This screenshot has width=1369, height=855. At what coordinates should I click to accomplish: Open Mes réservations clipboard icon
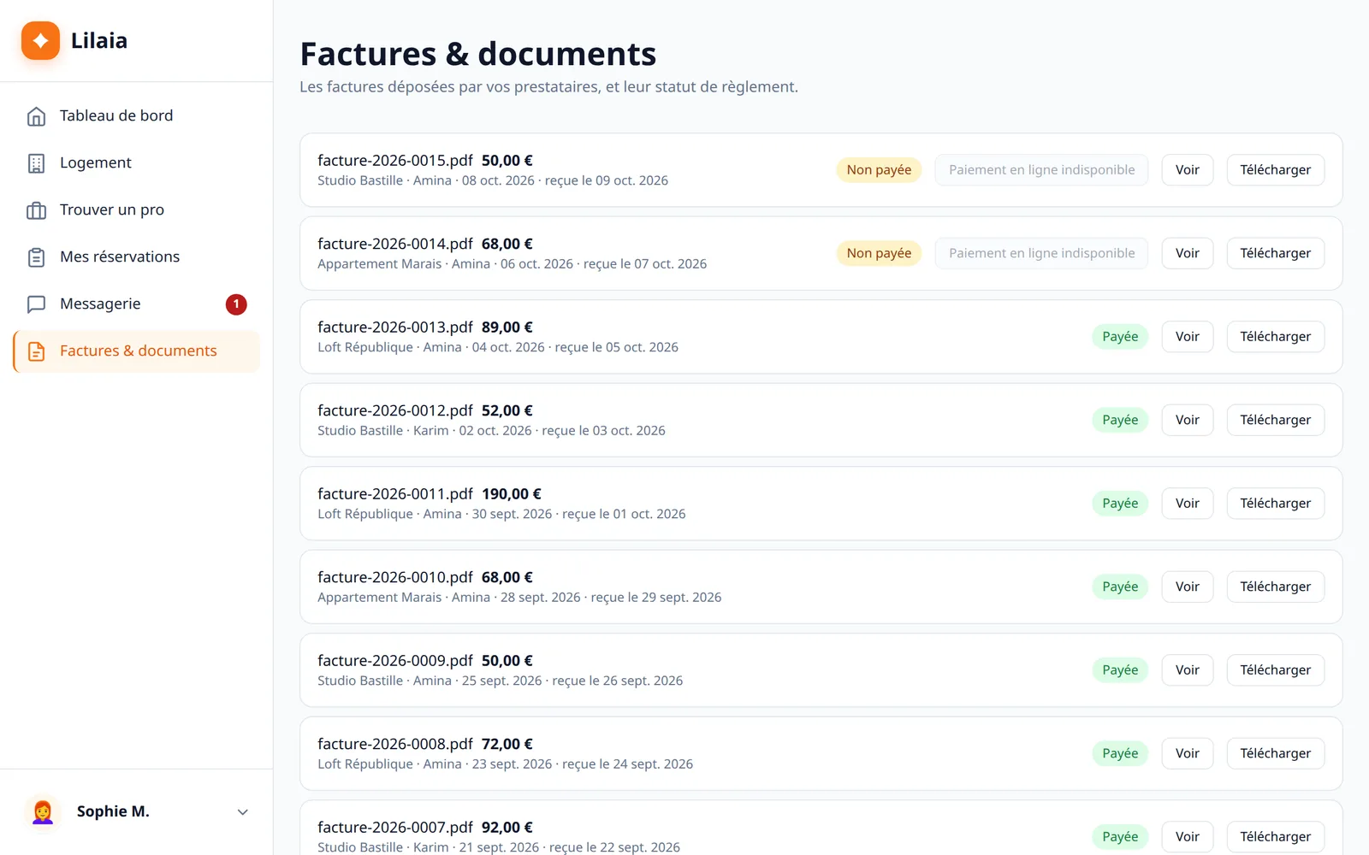(36, 257)
